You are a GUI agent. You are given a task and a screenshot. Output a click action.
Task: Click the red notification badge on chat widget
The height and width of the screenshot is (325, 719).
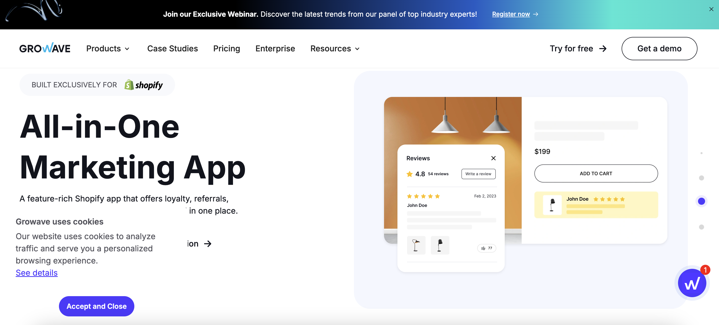[705, 270]
